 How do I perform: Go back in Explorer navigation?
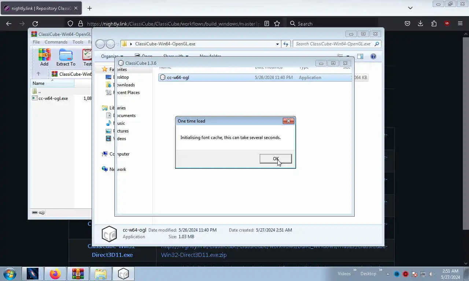[100, 44]
